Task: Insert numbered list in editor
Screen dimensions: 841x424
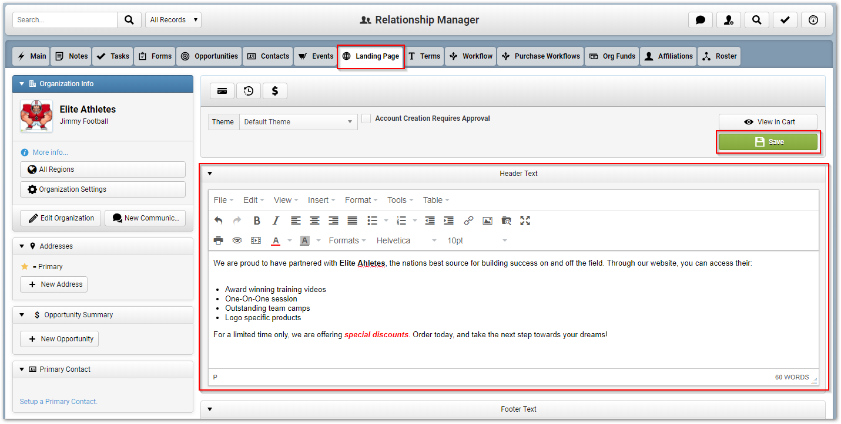Action: tap(401, 221)
